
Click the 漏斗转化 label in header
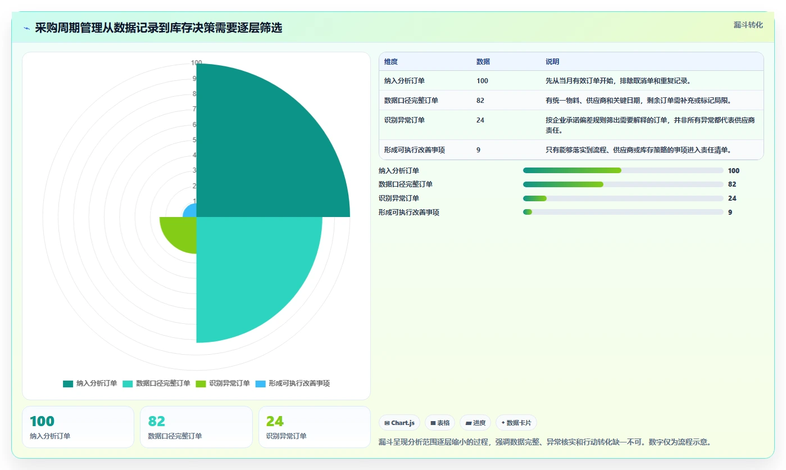pos(748,25)
